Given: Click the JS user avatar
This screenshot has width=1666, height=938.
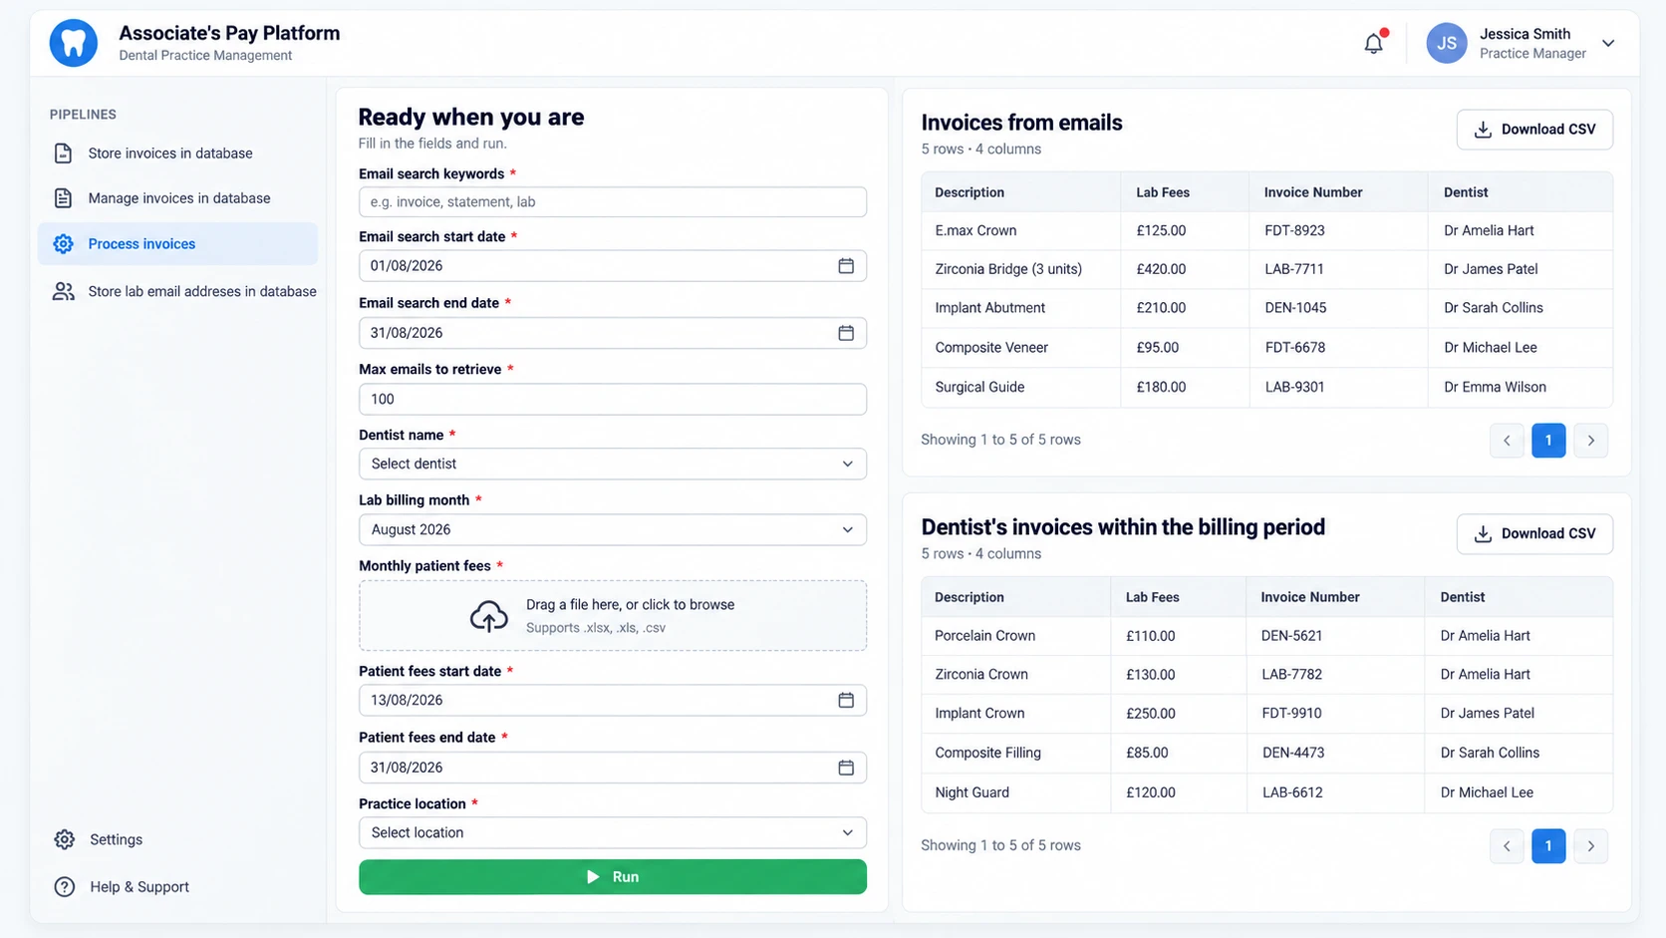Looking at the screenshot, I should coord(1446,44).
